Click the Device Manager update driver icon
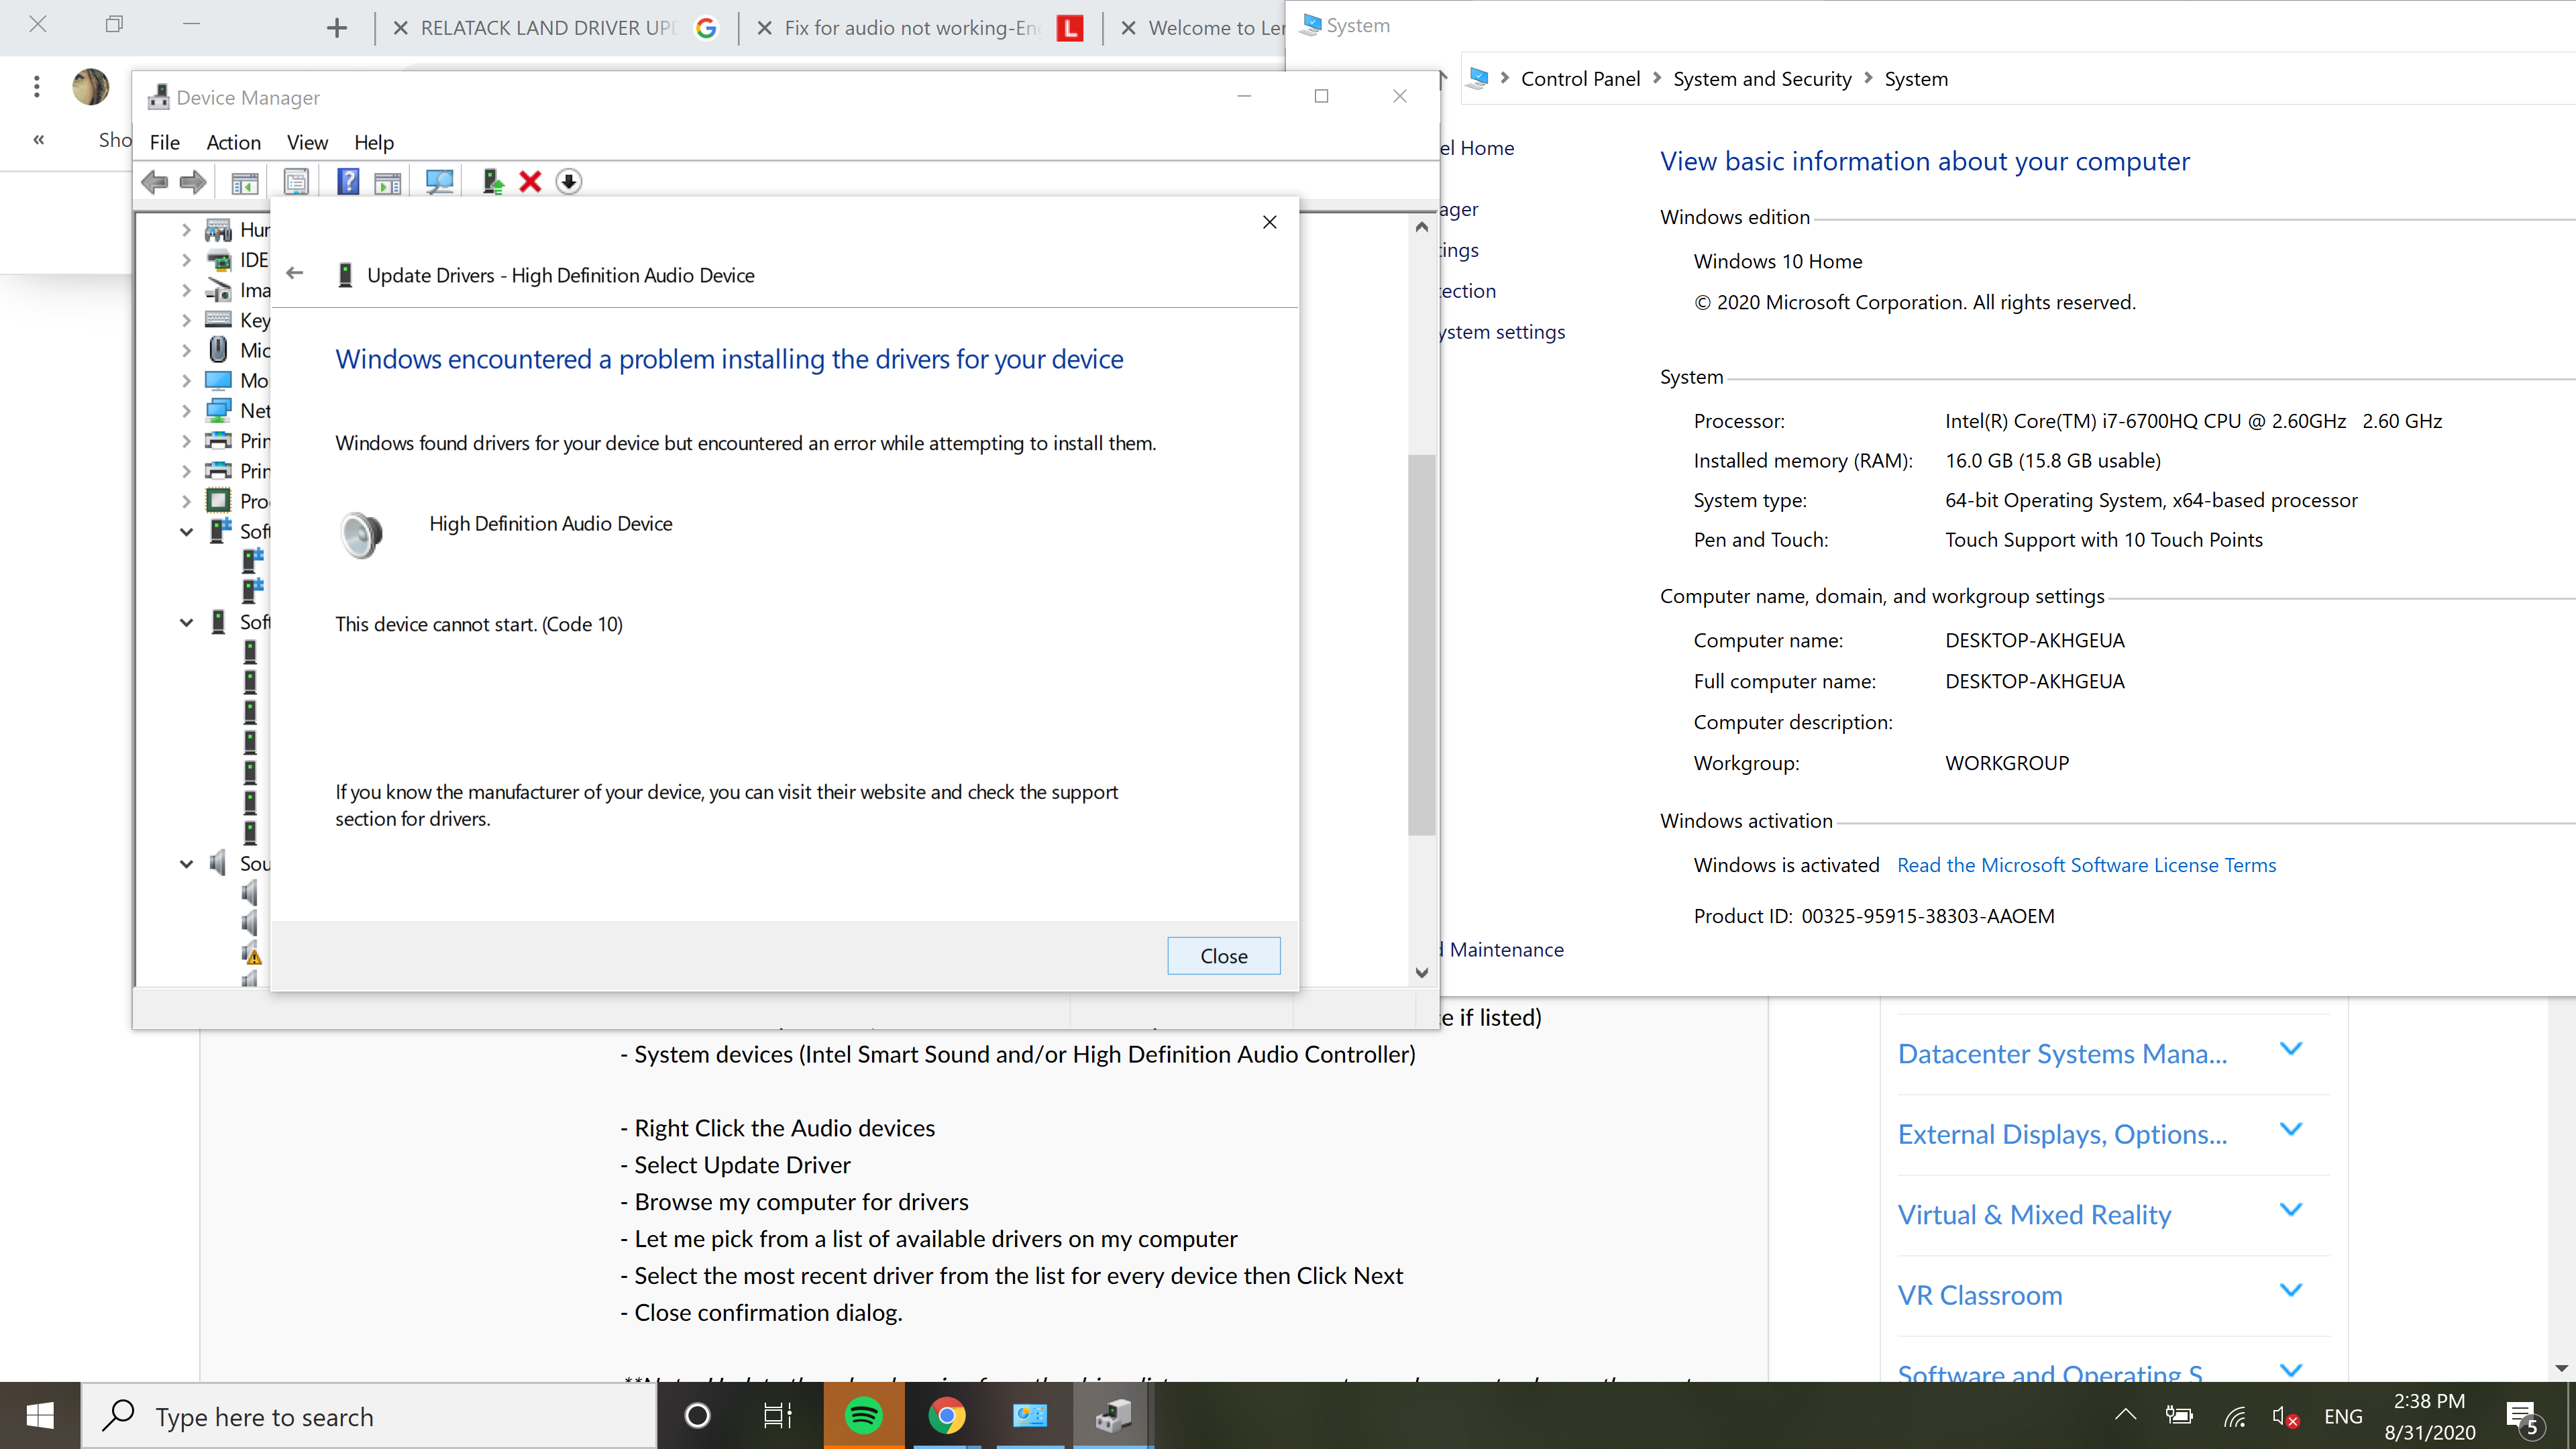The image size is (2576, 1449). 492,182
